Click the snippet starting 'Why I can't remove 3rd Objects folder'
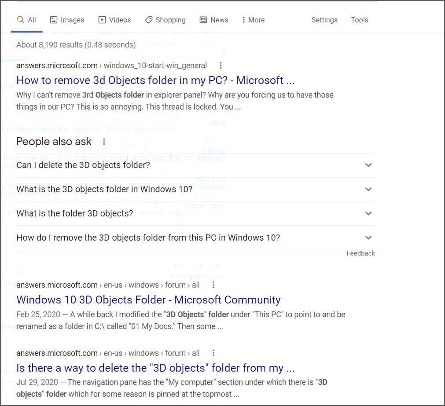 click(x=175, y=101)
